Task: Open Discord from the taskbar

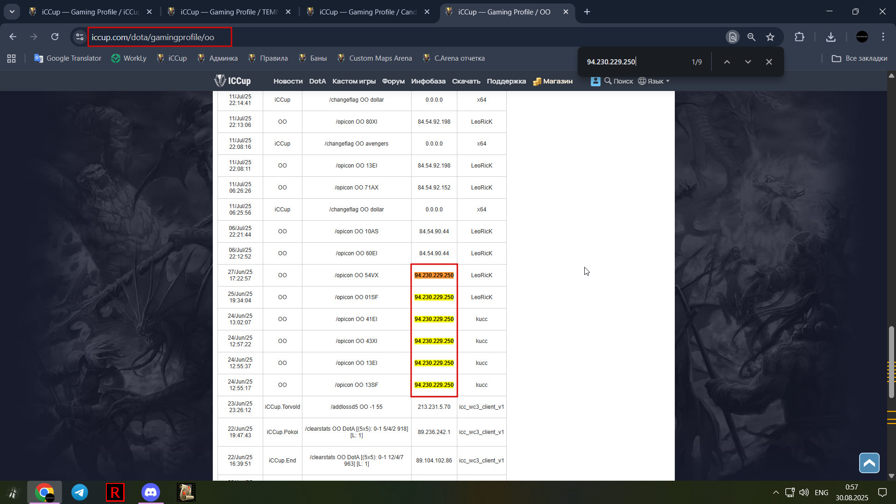Action: 150,492
